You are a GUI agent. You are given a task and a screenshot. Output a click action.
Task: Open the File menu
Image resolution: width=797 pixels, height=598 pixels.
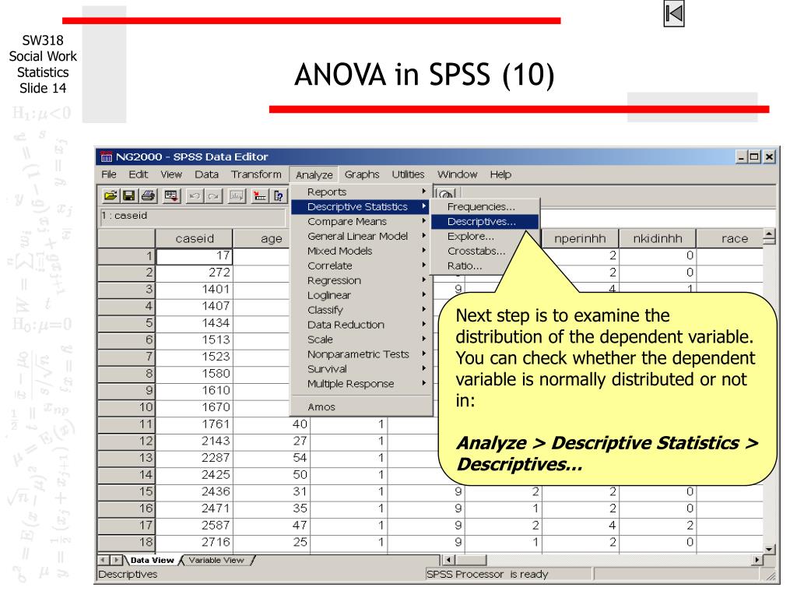[x=109, y=174]
